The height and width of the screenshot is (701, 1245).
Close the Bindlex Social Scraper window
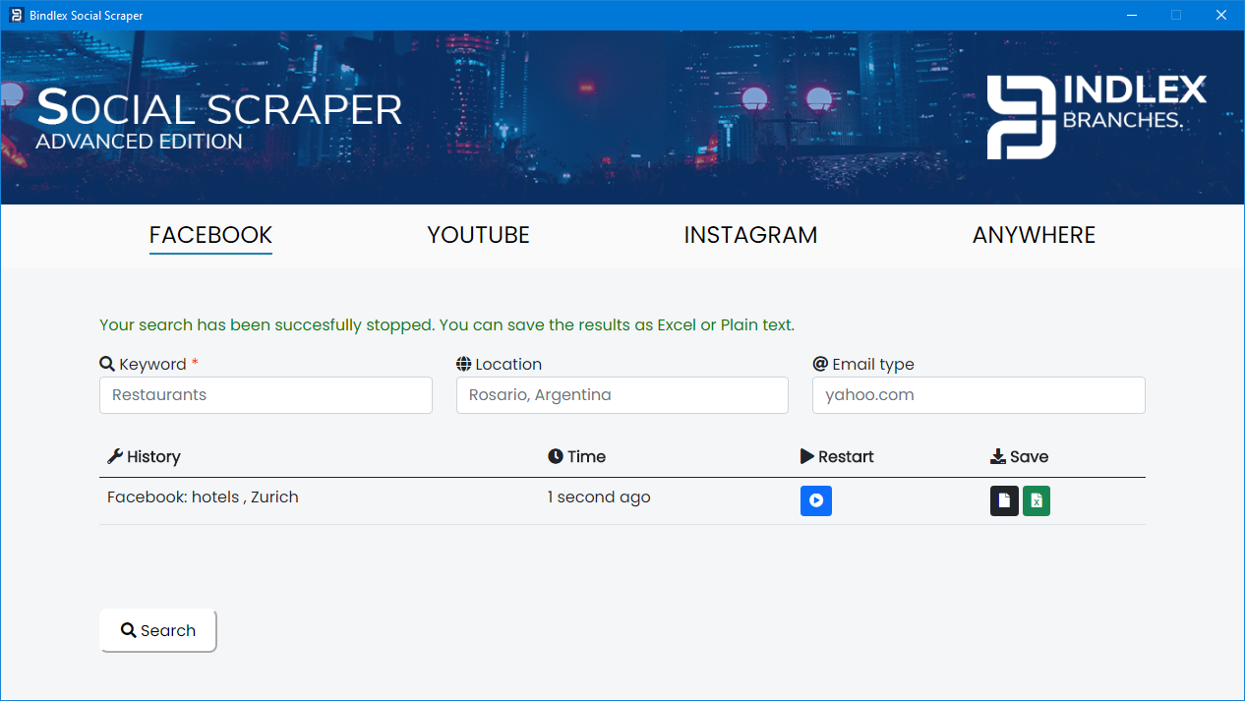pos(1221,15)
